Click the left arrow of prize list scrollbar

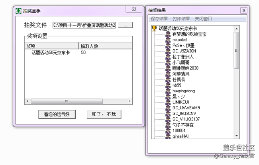[27, 101]
